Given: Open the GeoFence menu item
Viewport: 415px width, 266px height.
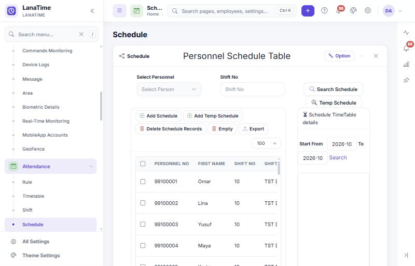Looking at the screenshot, I should tap(33, 149).
